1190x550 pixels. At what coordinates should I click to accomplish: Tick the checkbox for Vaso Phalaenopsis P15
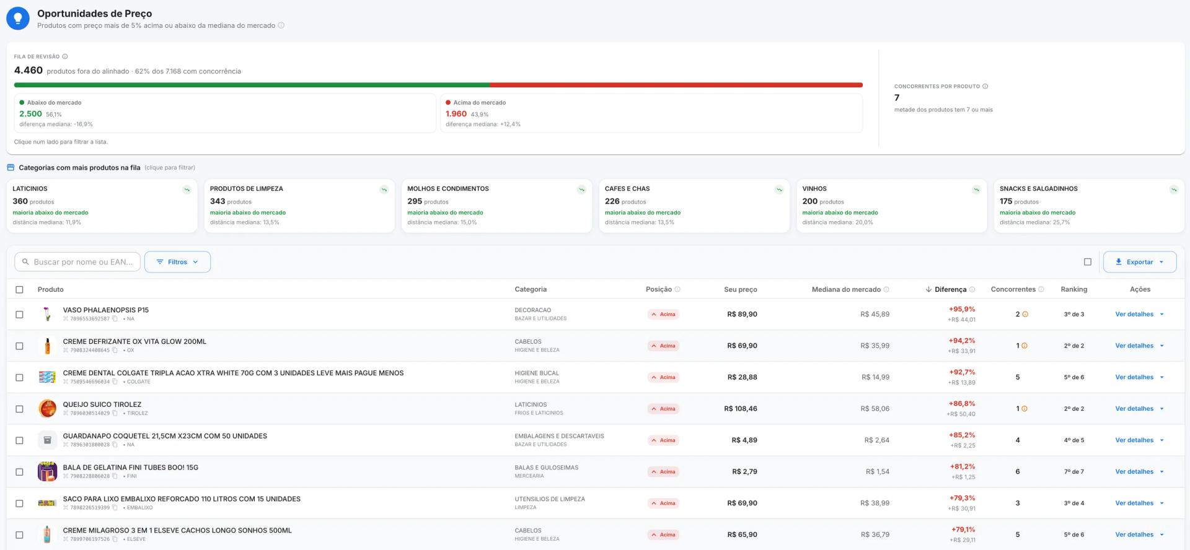pyautogui.click(x=19, y=315)
